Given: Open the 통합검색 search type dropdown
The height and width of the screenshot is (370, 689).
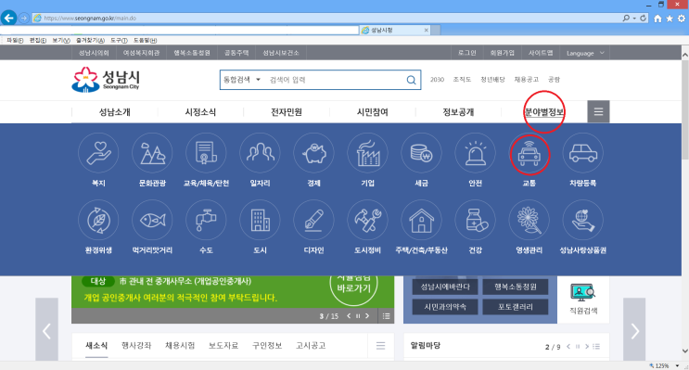Looking at the screenshot, I should [x=242, y=80].
